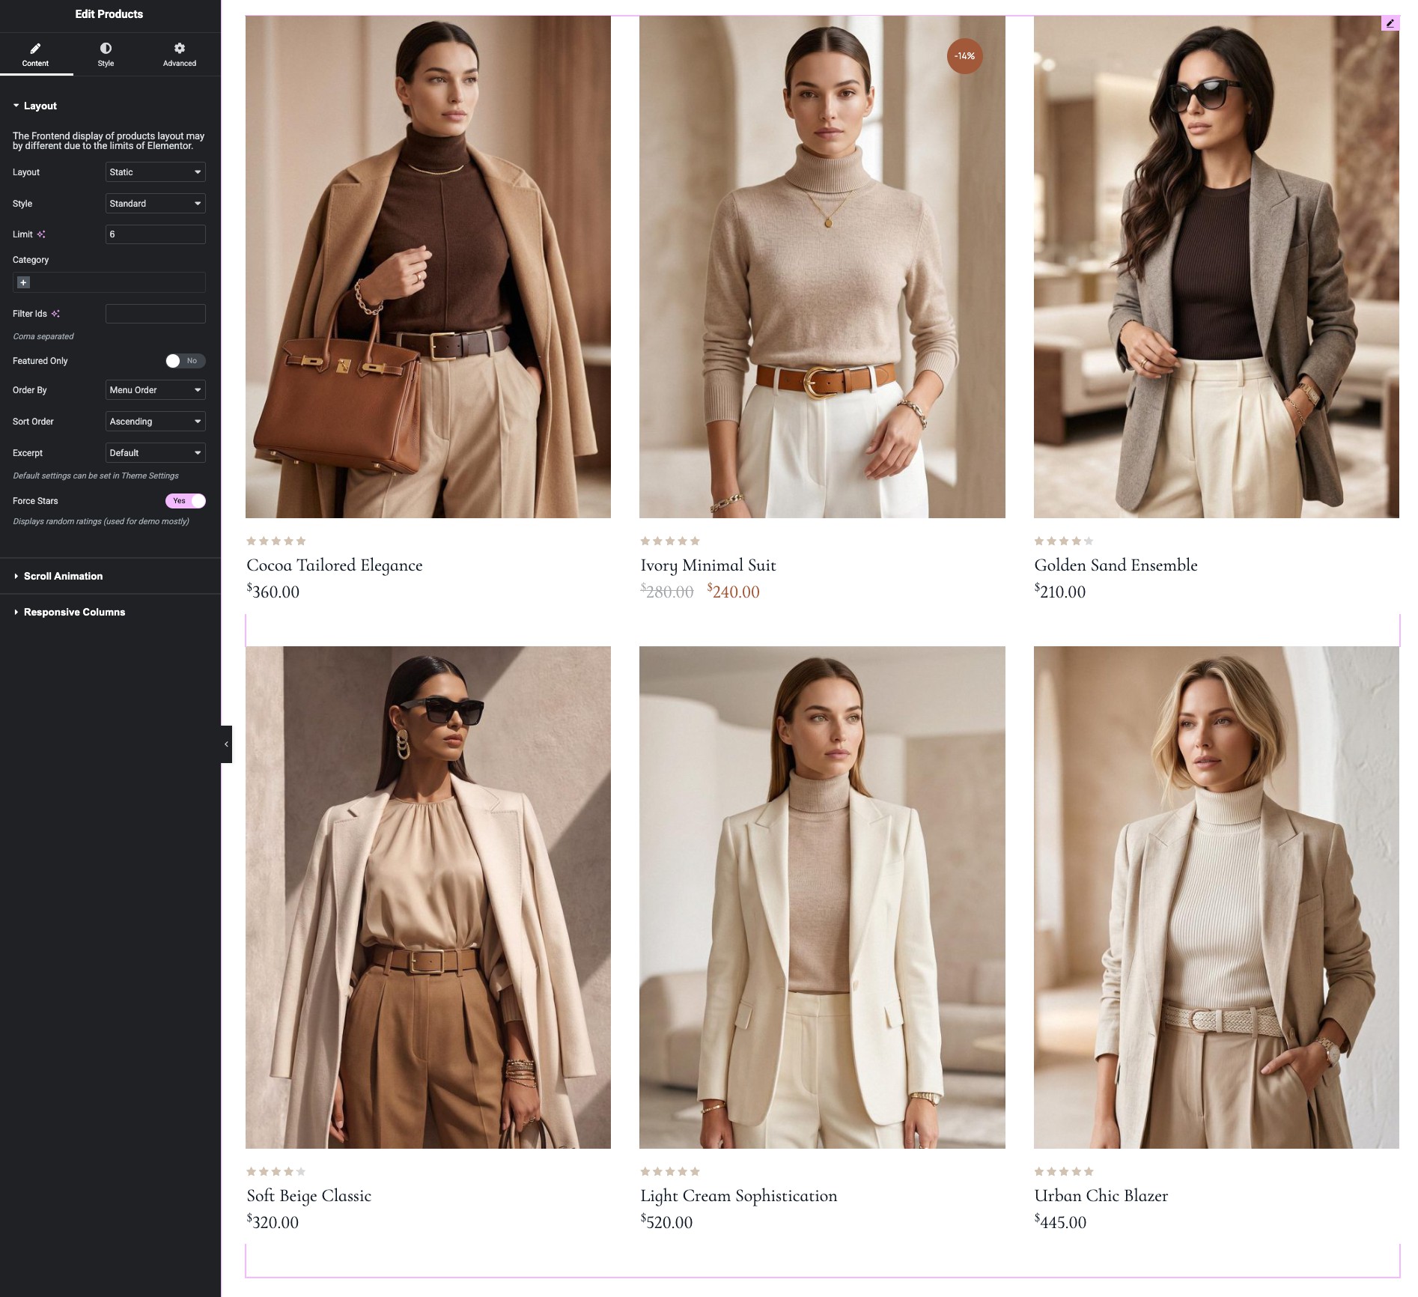Click star rating under Cocoa Tailored Elegance

(276, 541)
